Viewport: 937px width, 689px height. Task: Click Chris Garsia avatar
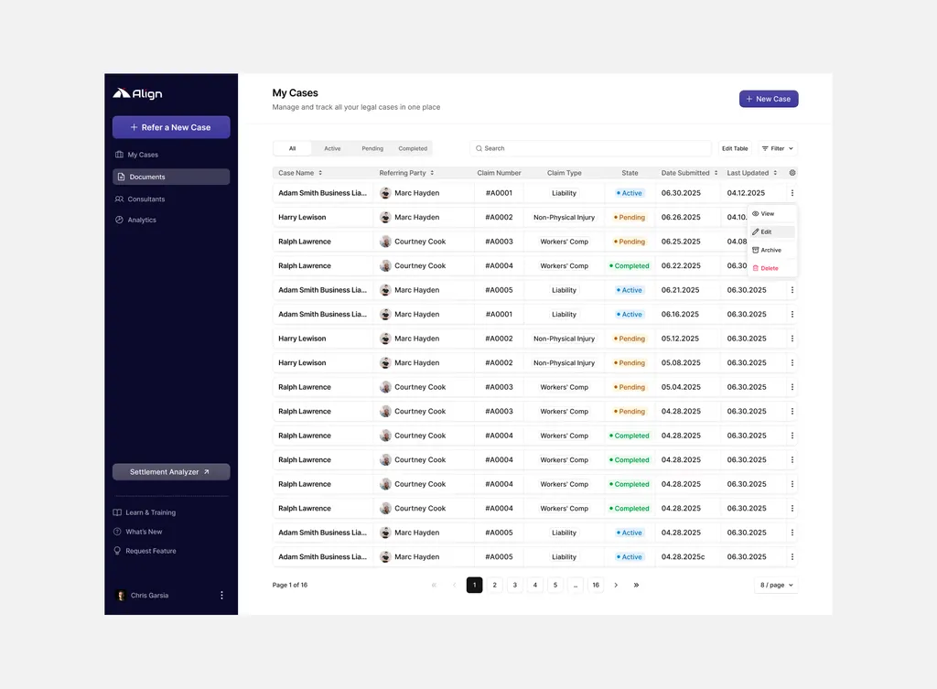121,595
